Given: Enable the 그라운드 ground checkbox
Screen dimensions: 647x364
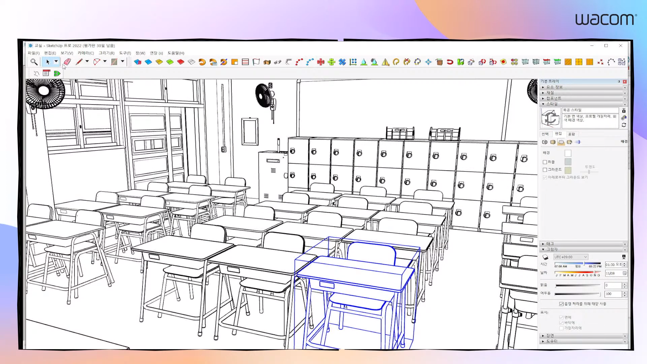Looking at the screenshot, I should [x=545, y=170].
